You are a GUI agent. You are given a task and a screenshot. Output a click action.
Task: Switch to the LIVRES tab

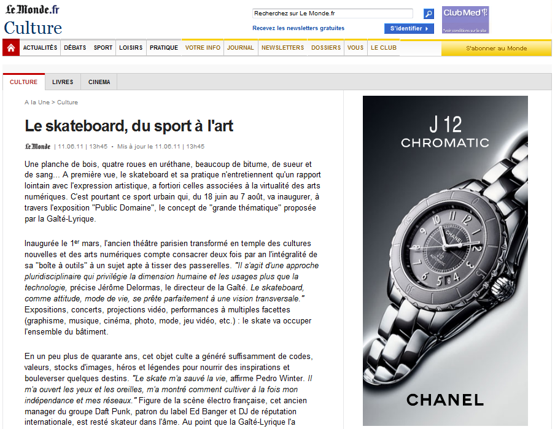pyautogui.click(x=63, y=82)
